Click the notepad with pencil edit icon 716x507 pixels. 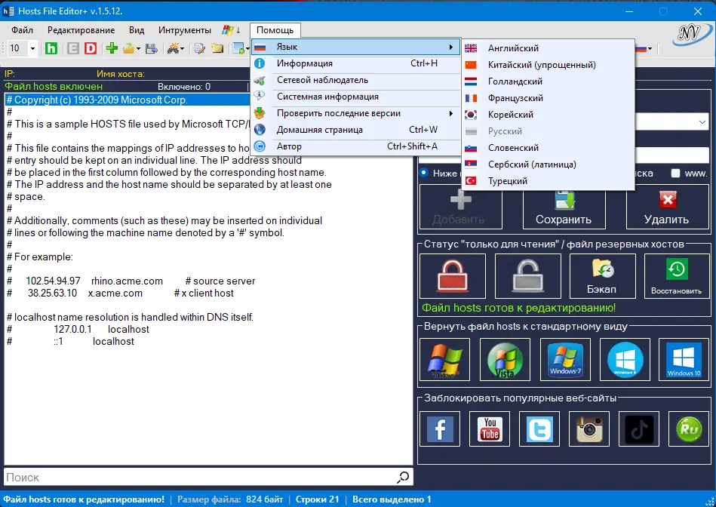point(199,48)
